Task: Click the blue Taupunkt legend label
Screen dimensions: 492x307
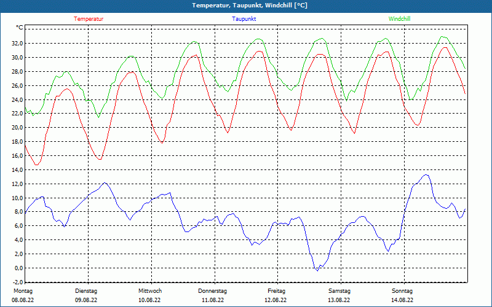Action: point(244,19)
